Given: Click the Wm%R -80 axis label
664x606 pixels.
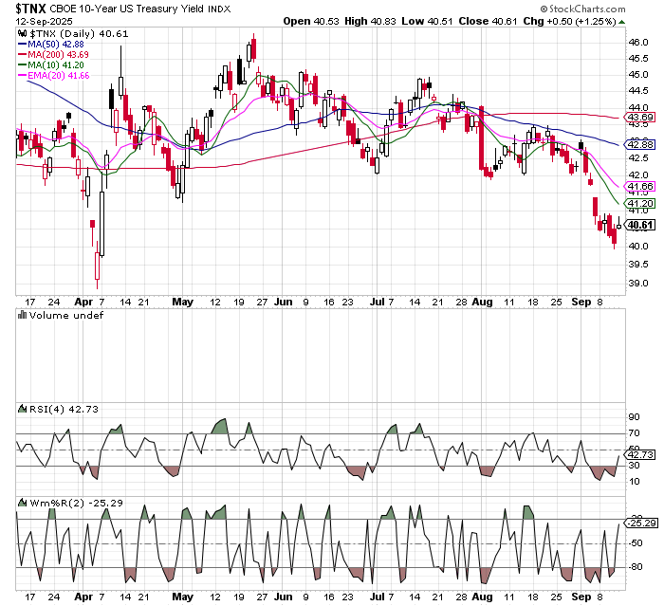Looking at the screenshot, I should tap(636, 567).
